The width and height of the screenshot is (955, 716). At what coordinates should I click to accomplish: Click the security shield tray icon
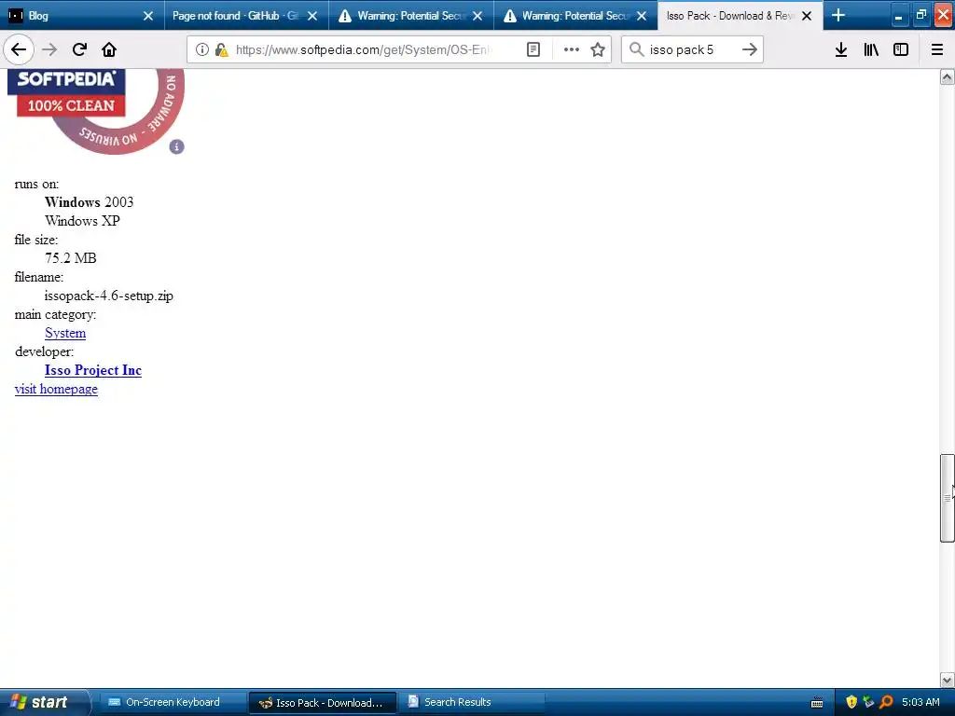pyautogui.click(x=851, y=702)
